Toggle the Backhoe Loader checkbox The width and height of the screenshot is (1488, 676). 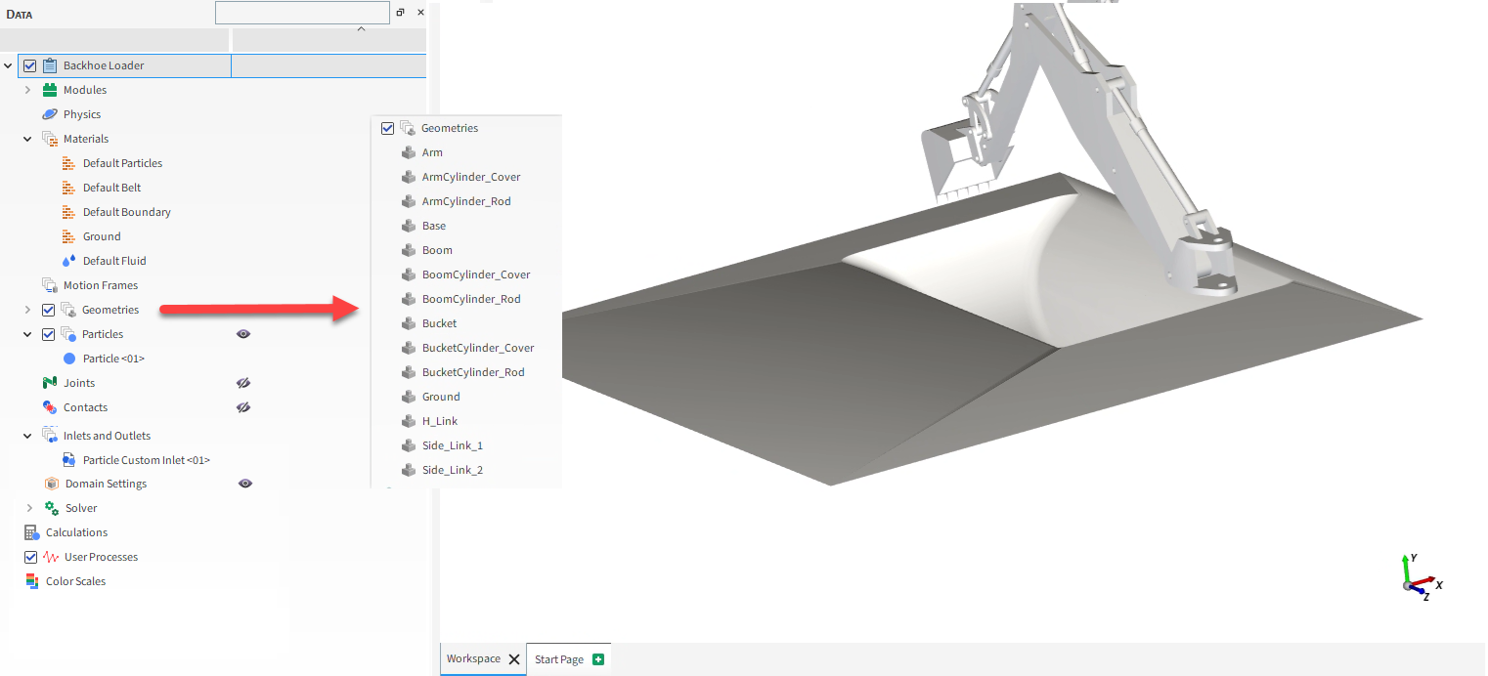point(30,65)
